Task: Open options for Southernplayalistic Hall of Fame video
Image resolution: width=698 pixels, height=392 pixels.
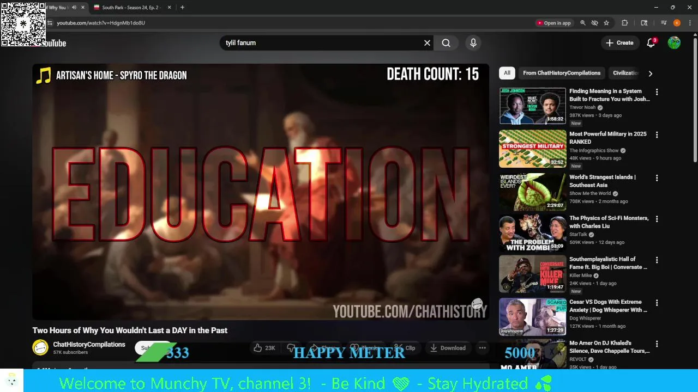Action: 657,260
